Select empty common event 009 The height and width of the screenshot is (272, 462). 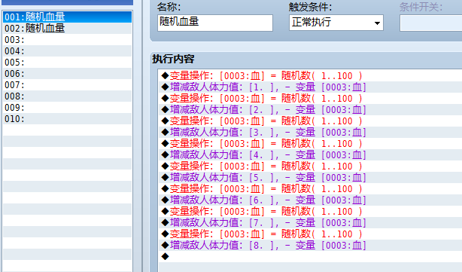coord(67,108)
